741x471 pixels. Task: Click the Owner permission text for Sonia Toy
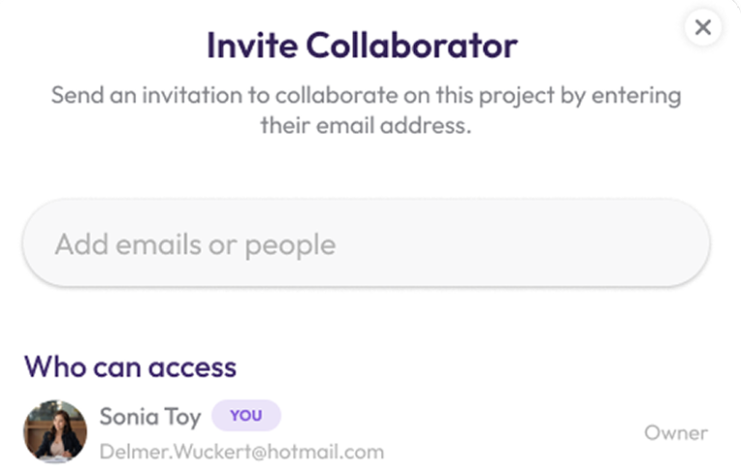point(675,432)
